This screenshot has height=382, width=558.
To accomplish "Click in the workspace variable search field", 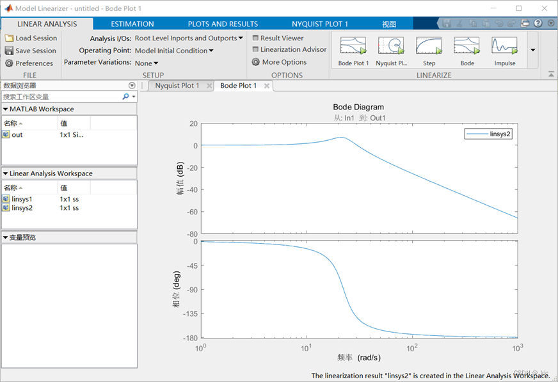I will point(61,97).
